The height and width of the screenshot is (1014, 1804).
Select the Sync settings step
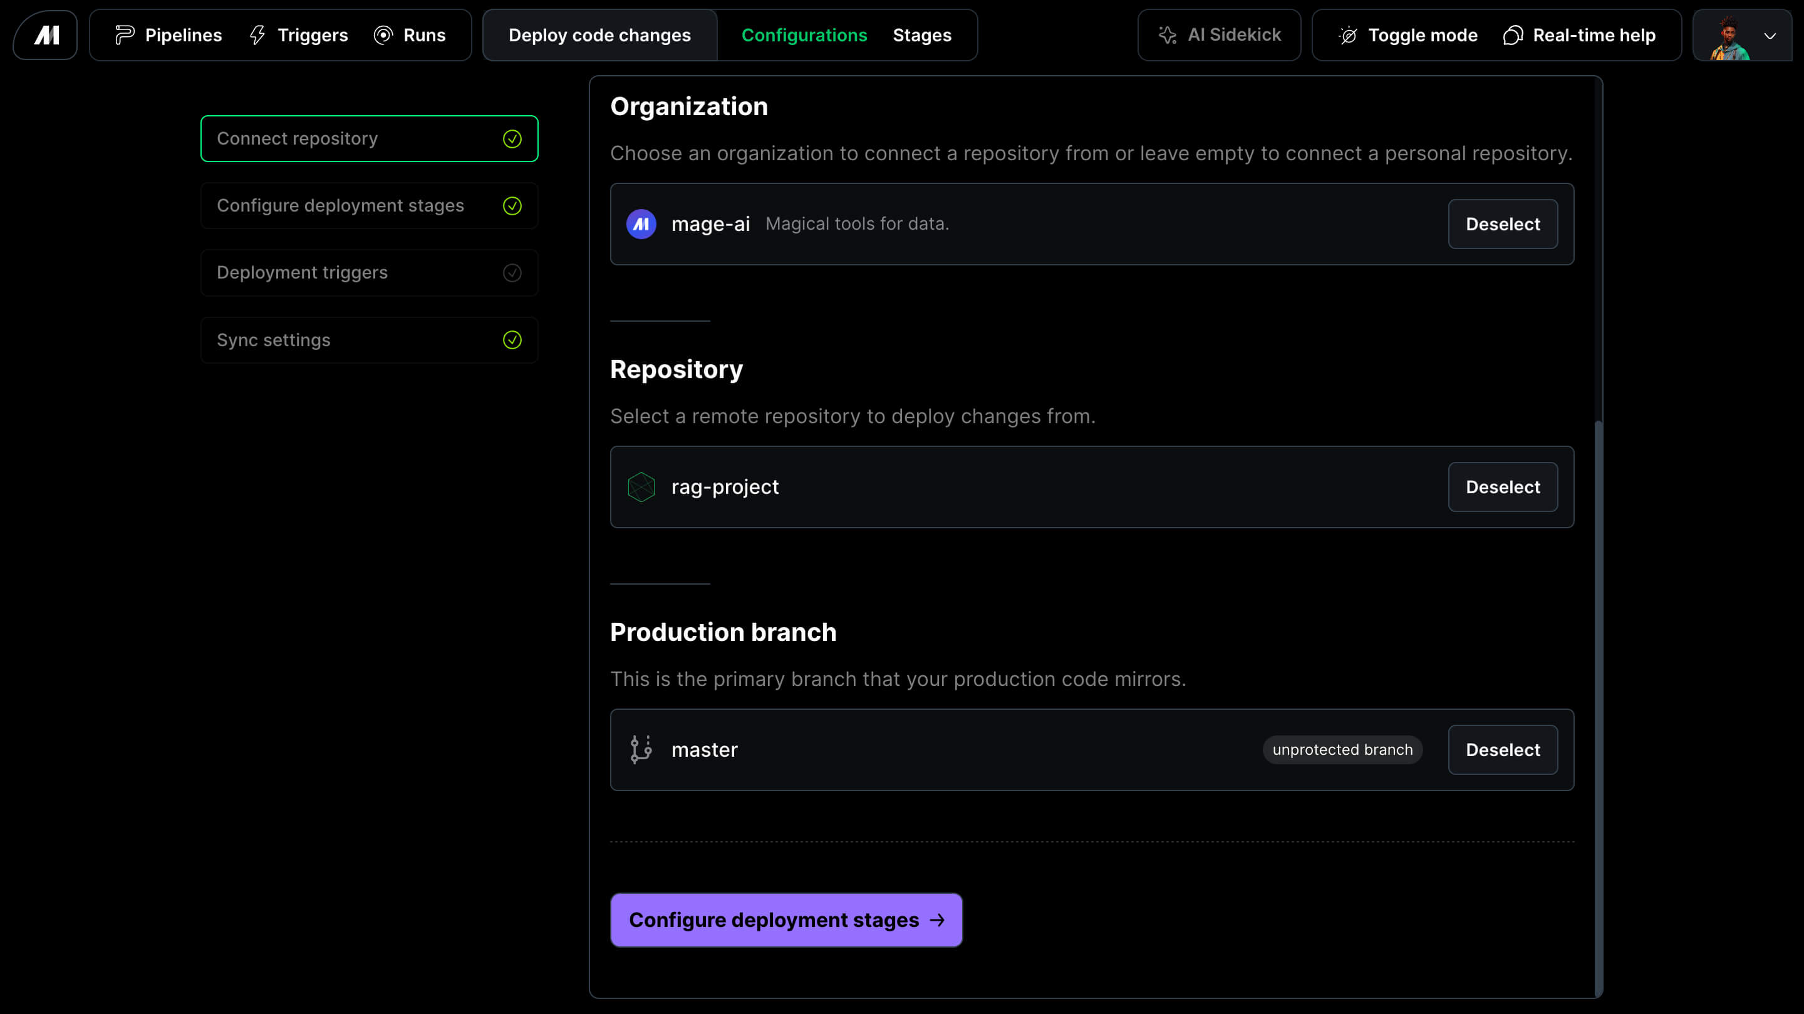(369, 340)
